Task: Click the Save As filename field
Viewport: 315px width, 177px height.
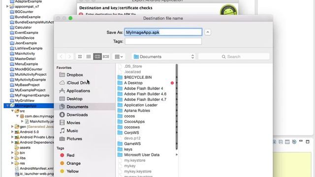Action: (163, 32)
